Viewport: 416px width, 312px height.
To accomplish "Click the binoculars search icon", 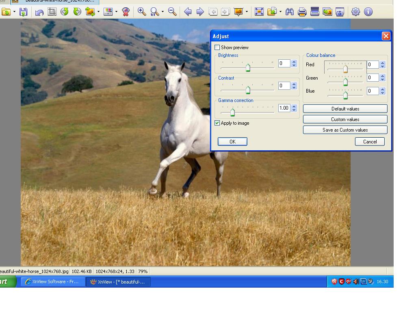I will pyautogui.click(x=289, y=12).
